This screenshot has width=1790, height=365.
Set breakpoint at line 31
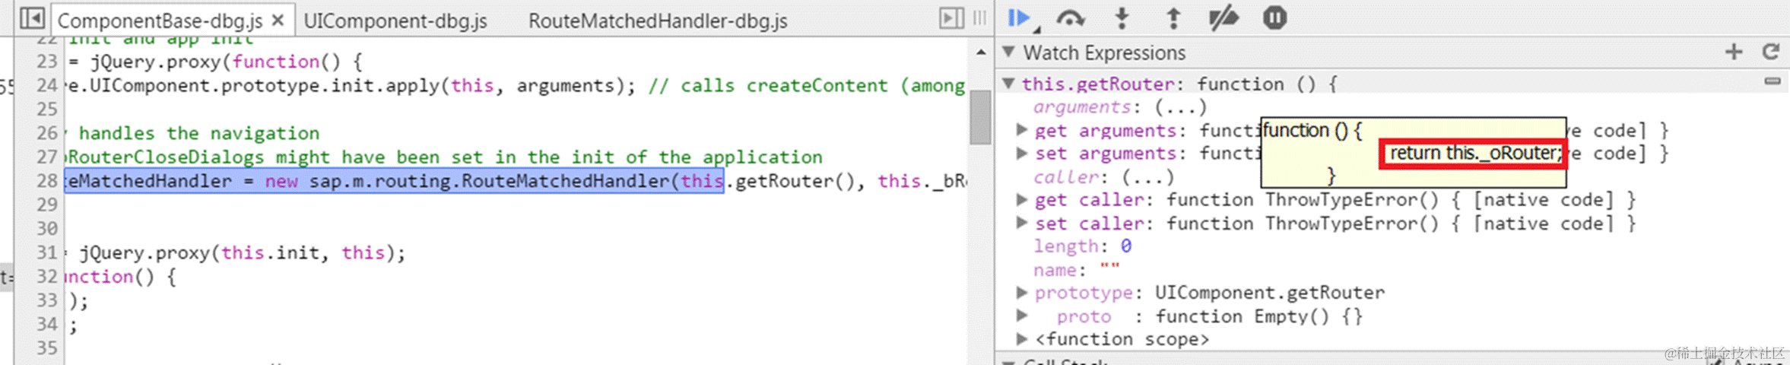point(47,252)
